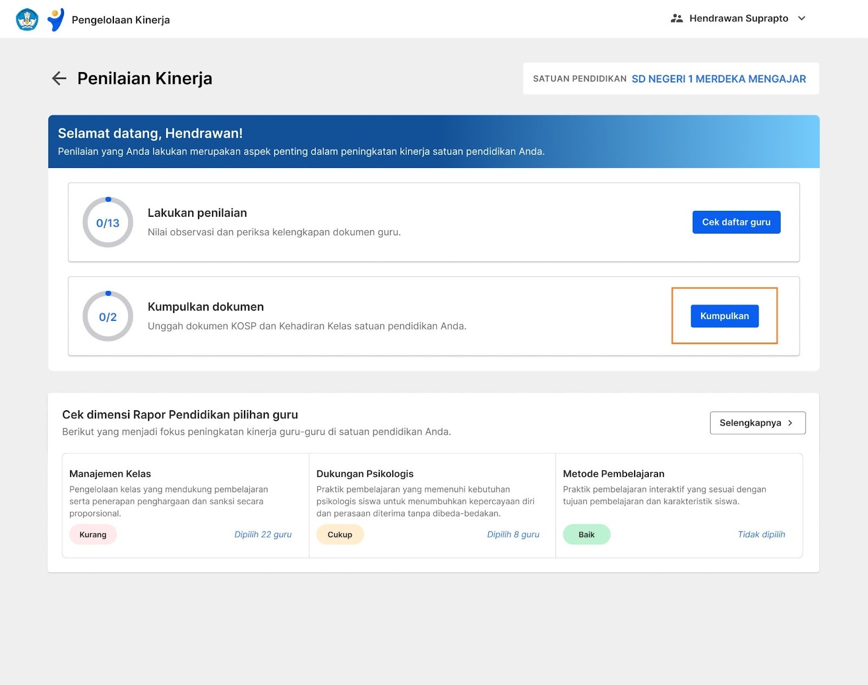Click the Selengkapnya chevron arrow
Image resolution: width=868 pixels, height=685 pixels.
tap(790, 423)
